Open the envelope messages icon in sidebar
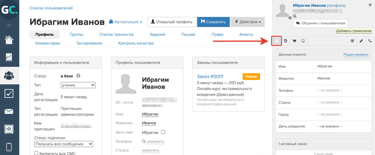Screen dimensions: 375x155 [9, 111]
